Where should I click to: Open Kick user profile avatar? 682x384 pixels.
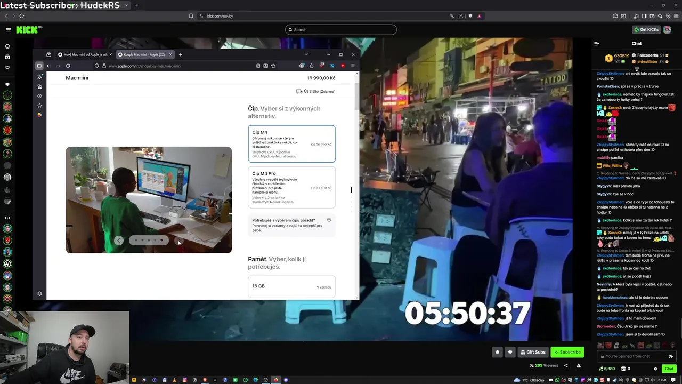667,30
